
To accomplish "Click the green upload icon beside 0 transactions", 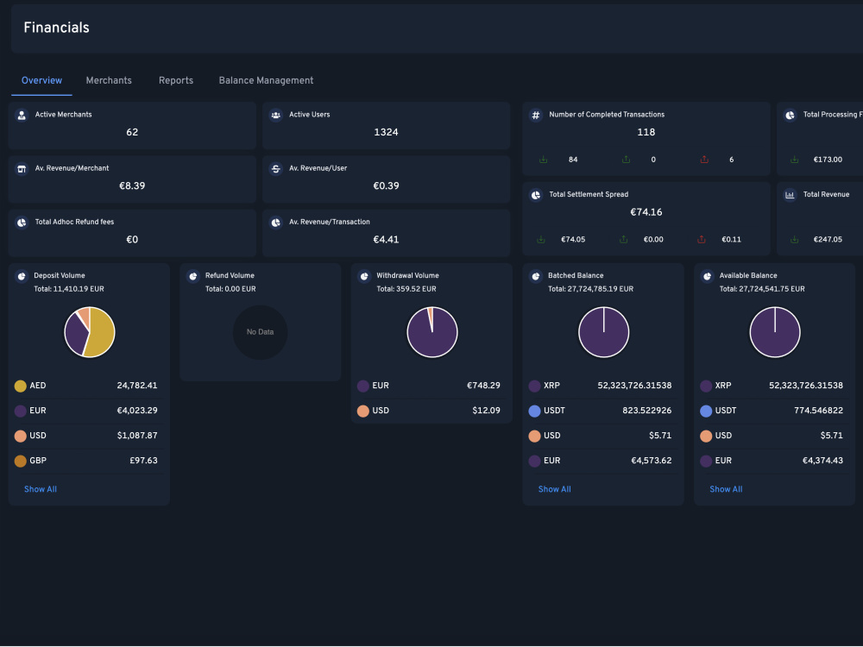I will click(x=626, y=160).
